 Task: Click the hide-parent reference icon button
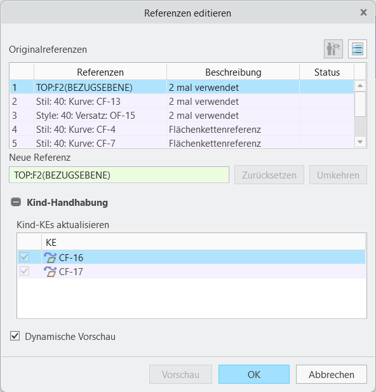click(333, 49)
